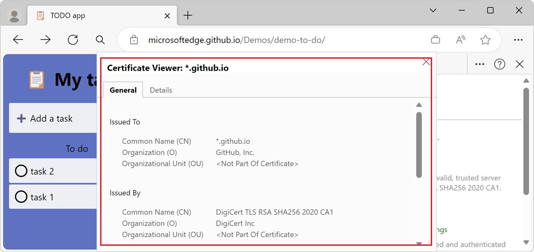This screenshot has height=252, width=534.
Task: Click the address bar URL
Action: tap(236, 40)
